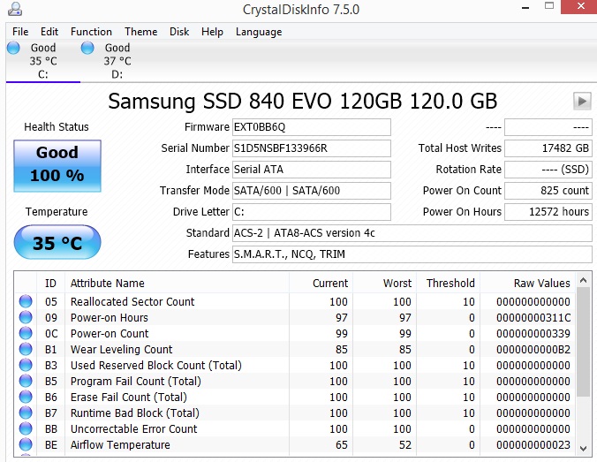Screen dimensions: 597x462
Task: Click Total Host Writes value 17482 GB
Action: coord(548,148)
